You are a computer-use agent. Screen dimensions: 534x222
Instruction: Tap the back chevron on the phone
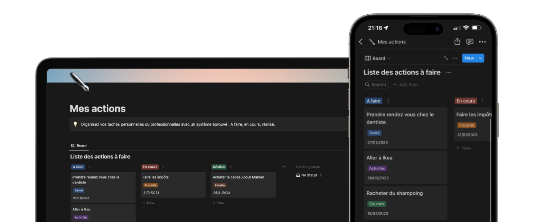tap(360, 42)
